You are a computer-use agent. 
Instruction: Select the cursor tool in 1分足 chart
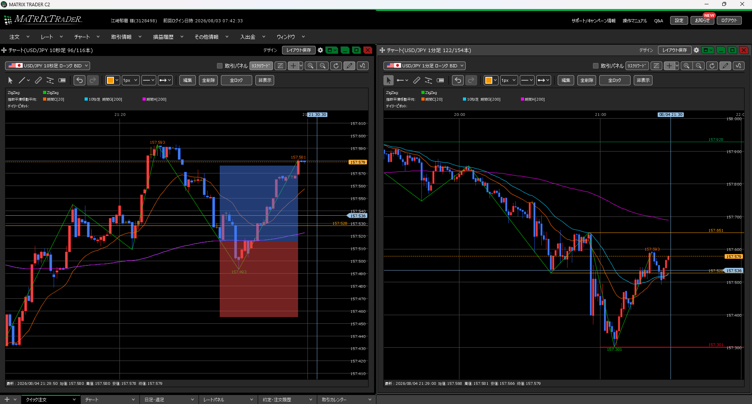tap(389, 80)
